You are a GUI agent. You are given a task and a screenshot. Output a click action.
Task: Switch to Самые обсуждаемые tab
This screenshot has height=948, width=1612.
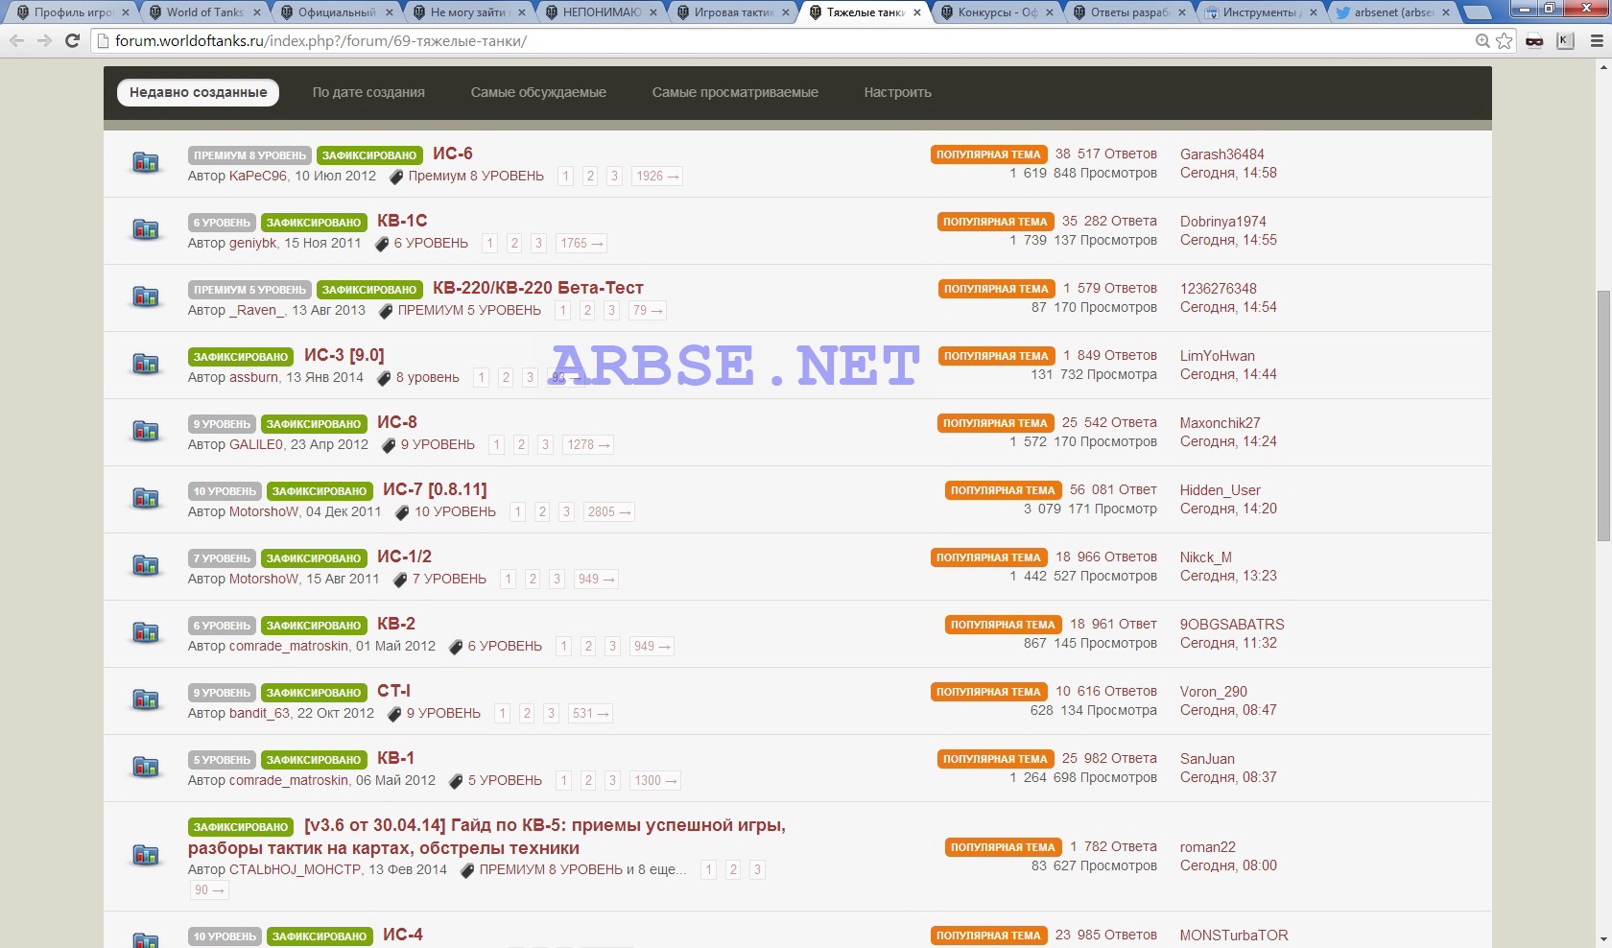coord(538,92)
